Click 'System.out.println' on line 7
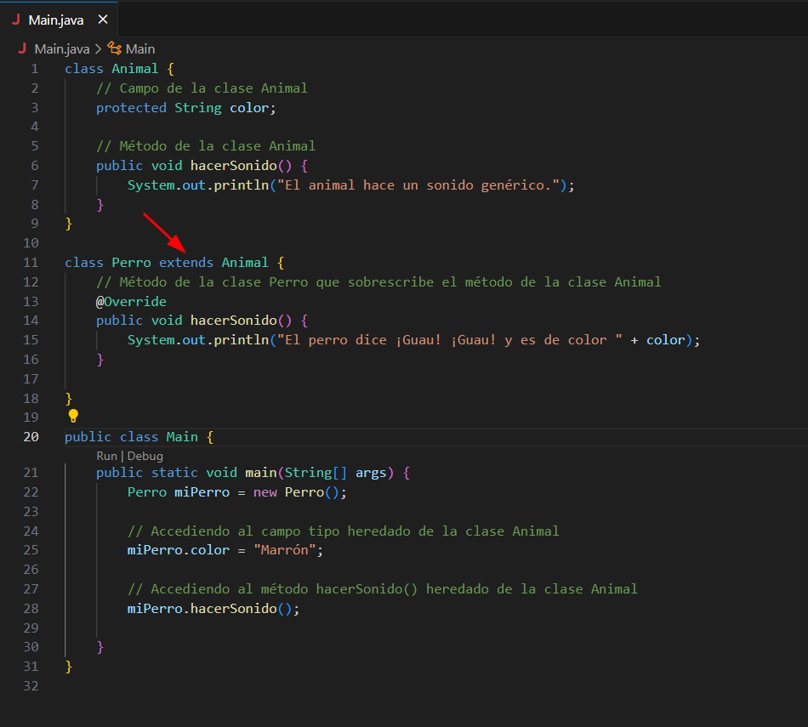 (x=198, y=185)
